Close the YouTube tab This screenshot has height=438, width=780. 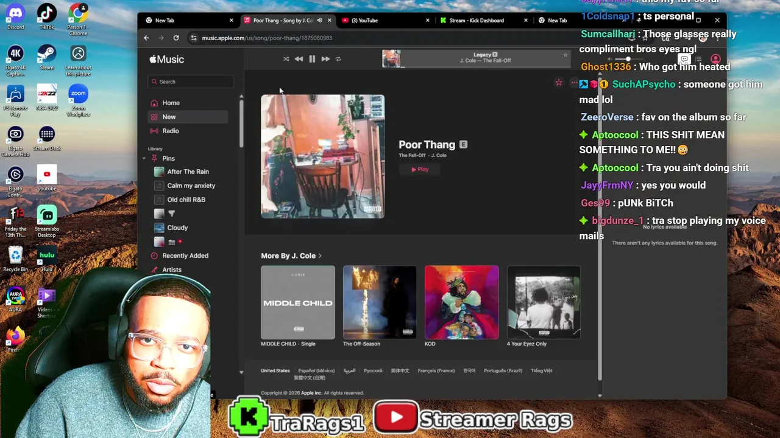427,20
